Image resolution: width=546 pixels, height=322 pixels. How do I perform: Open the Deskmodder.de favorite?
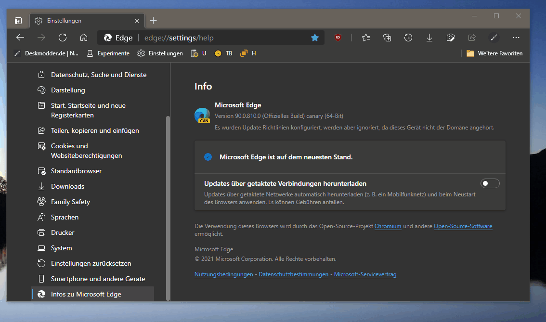point(46,53)
